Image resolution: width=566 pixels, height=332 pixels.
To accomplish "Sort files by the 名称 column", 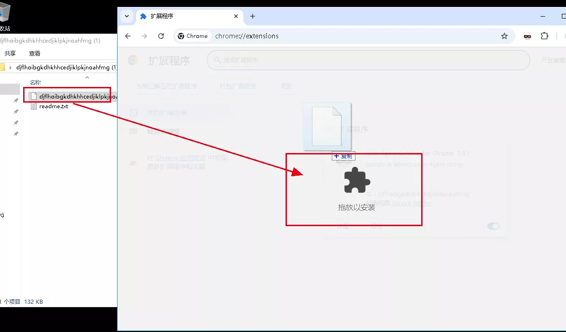I will click(35, 83).
